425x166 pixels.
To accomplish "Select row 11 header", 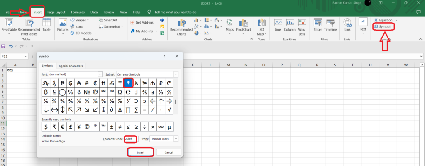I will [3, 123].
